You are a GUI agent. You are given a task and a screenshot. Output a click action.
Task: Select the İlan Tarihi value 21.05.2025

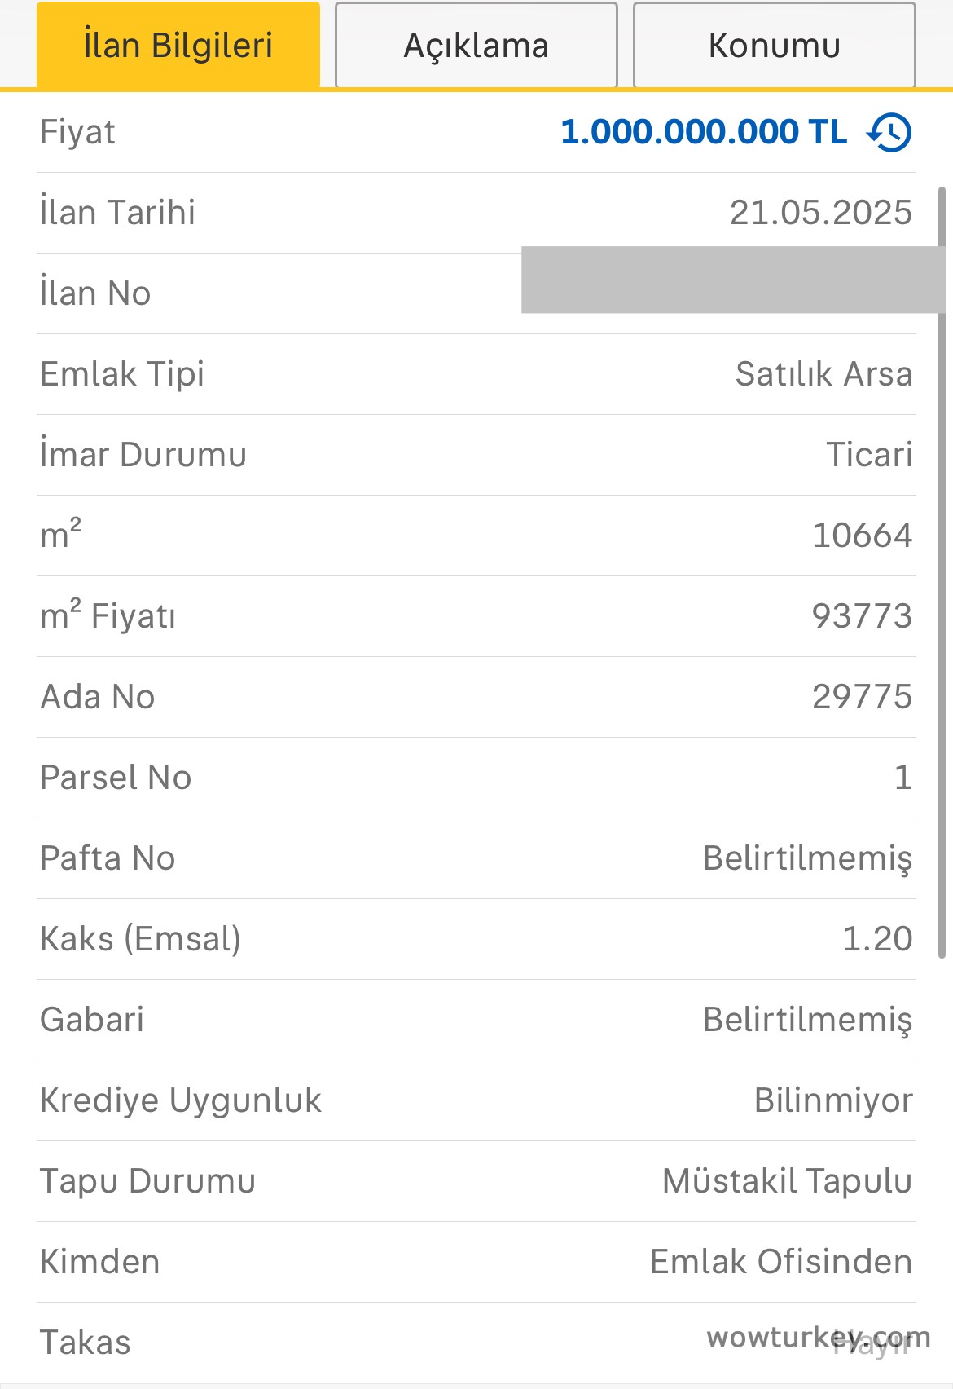click(820, 213)
